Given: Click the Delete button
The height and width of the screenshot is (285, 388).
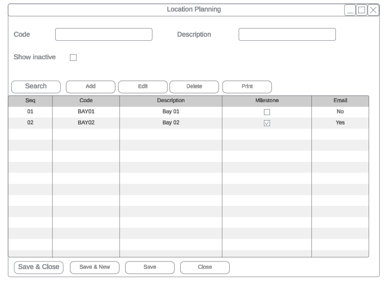Looking at the screenshot, I should [194, 86].
